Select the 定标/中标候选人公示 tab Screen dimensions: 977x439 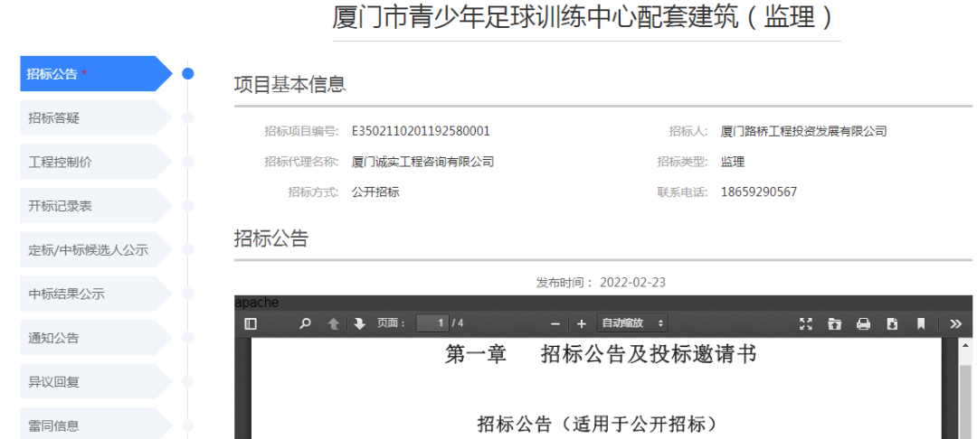coord(96,250)
